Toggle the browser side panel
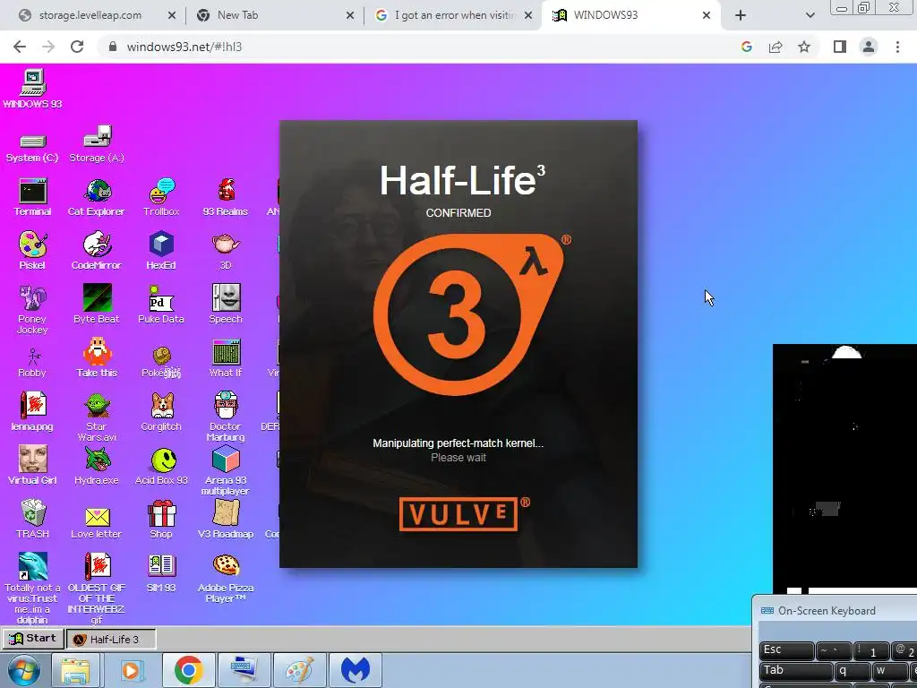 840,47
